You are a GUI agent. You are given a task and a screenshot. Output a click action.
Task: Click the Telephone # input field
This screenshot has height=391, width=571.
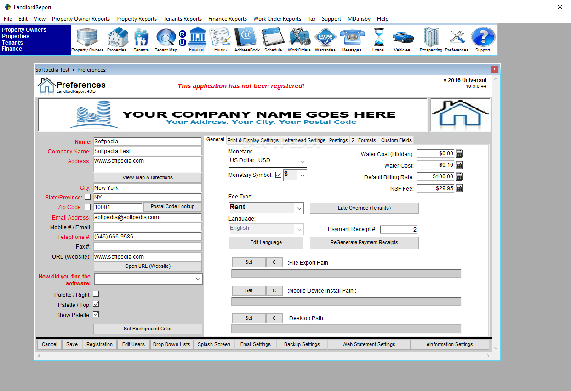[x=148, y=237]
